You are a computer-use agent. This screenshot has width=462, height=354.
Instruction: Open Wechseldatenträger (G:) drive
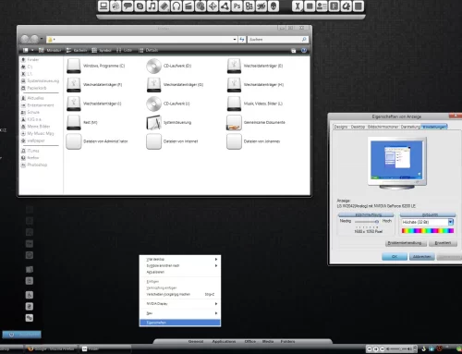tap(175, 85)
